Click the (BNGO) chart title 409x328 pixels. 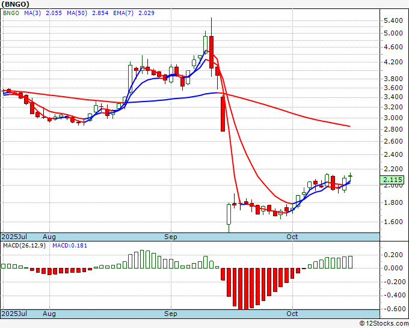click(x=16, y=4)
